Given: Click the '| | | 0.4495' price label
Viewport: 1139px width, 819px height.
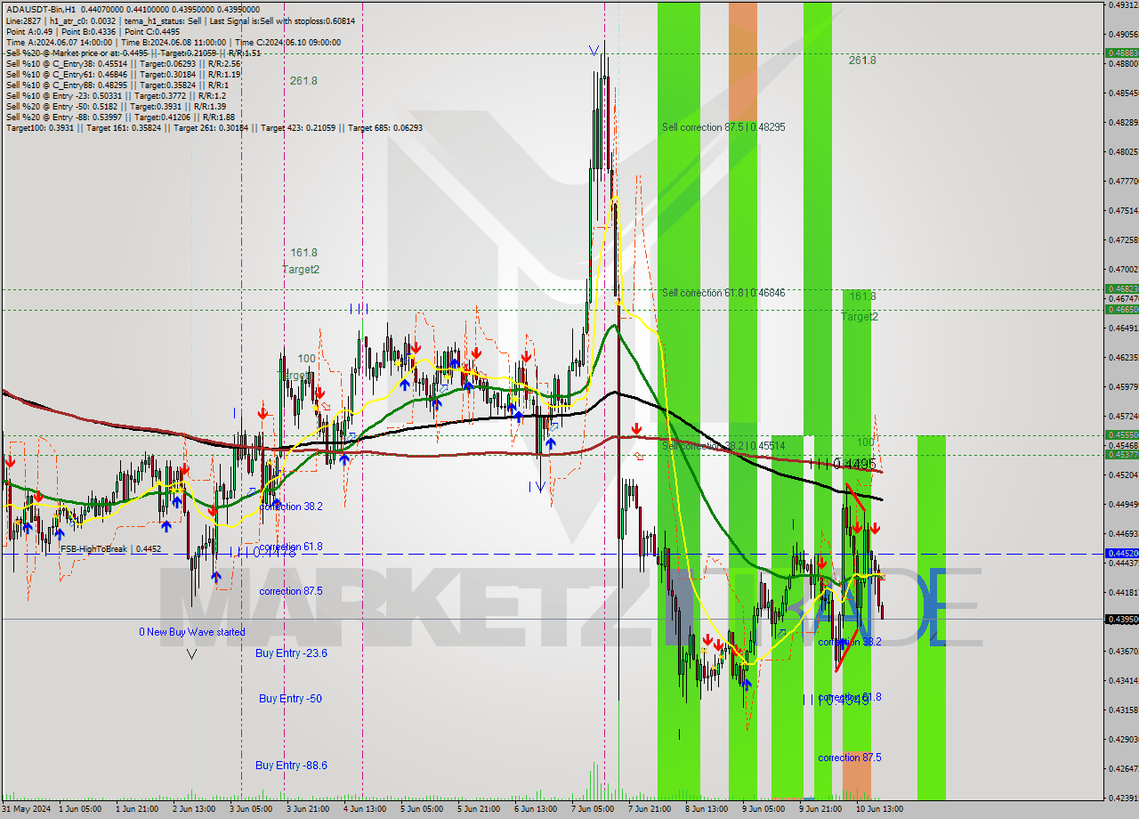Looking at the screenshot, I should tap(843, 464).
